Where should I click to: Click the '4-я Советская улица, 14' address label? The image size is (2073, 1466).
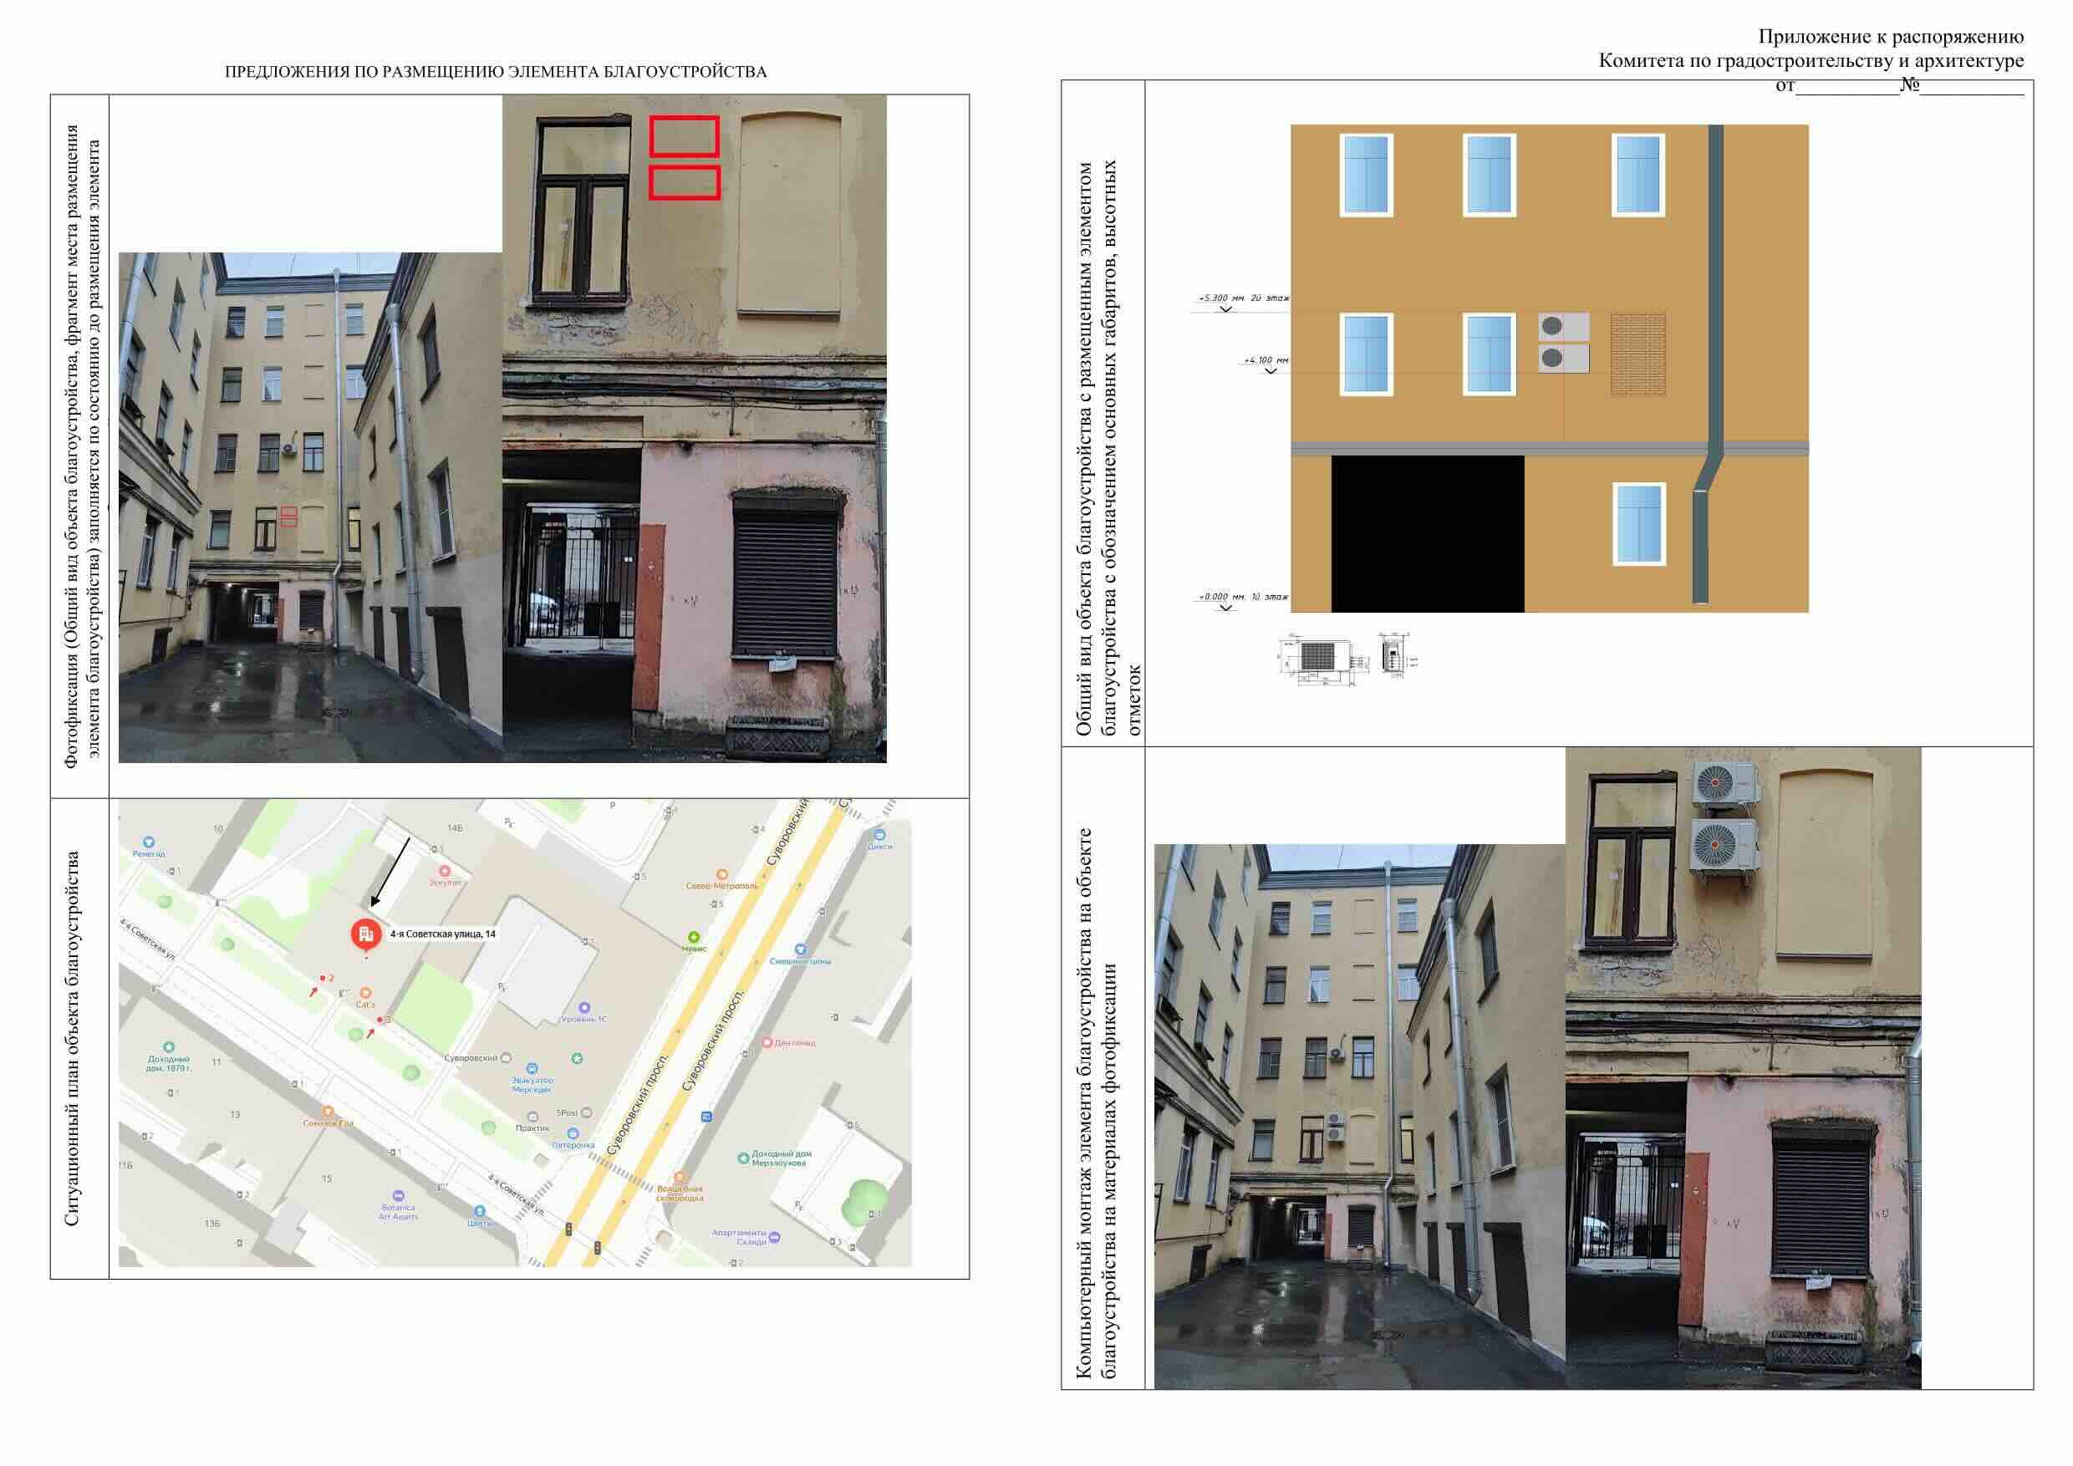(x=442, y=934)
